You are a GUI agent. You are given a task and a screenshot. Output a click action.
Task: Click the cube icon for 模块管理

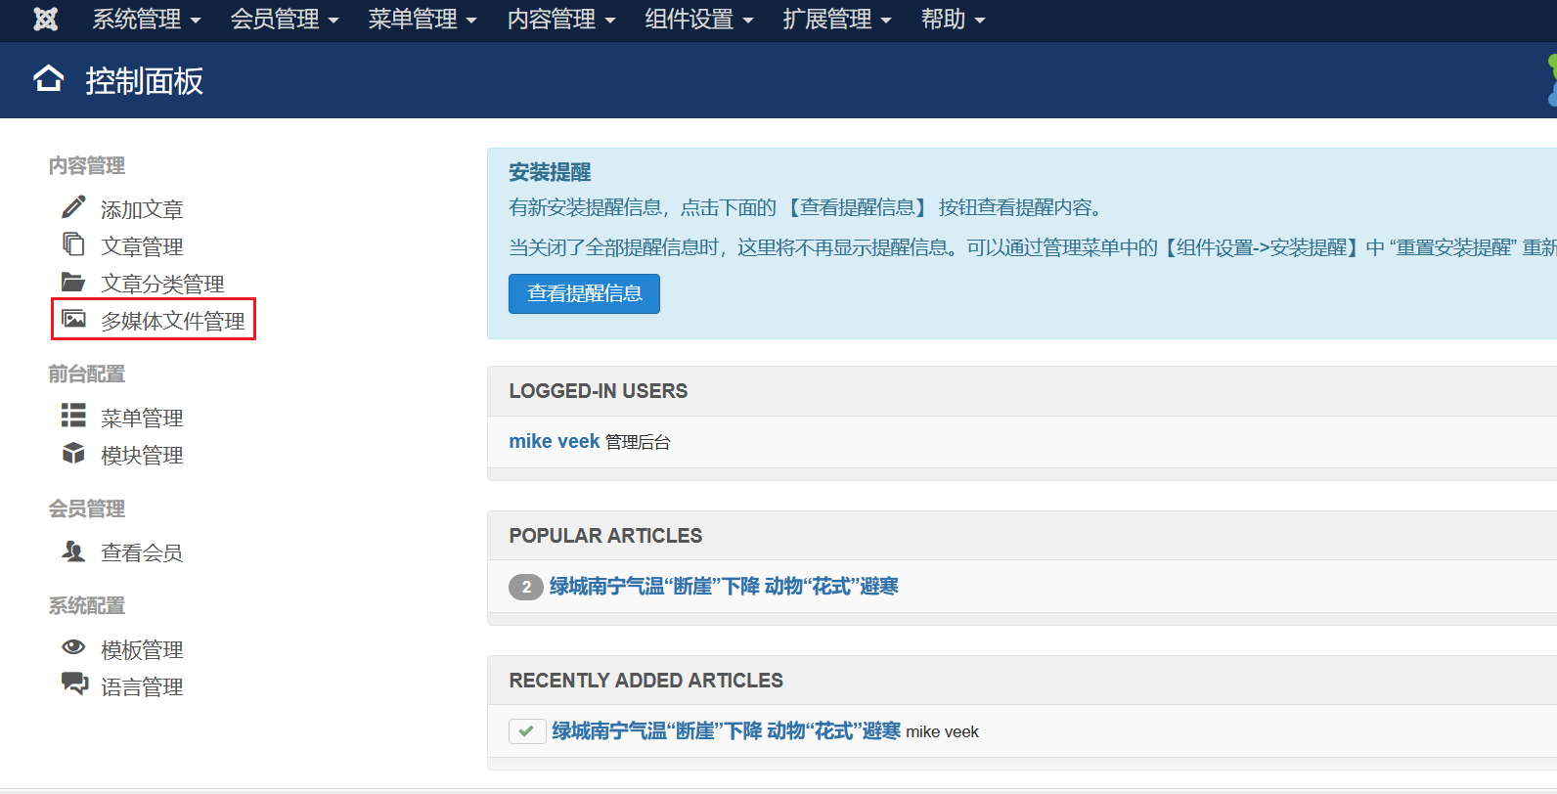73,453
